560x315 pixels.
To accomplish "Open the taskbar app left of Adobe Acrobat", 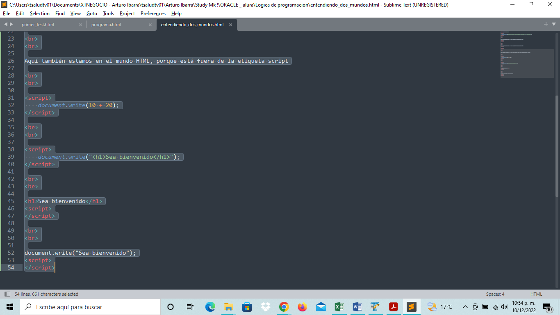I will 375,307.
